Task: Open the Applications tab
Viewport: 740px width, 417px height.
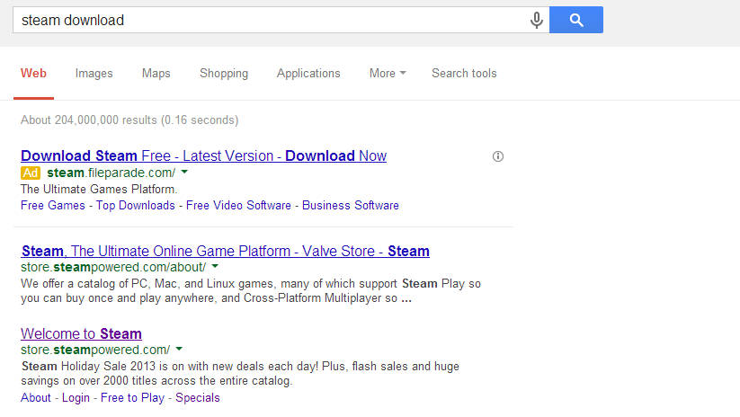Action: coord(308,74)
